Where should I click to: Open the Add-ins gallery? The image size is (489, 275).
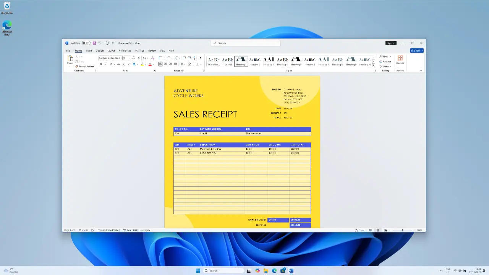[400, 59]
